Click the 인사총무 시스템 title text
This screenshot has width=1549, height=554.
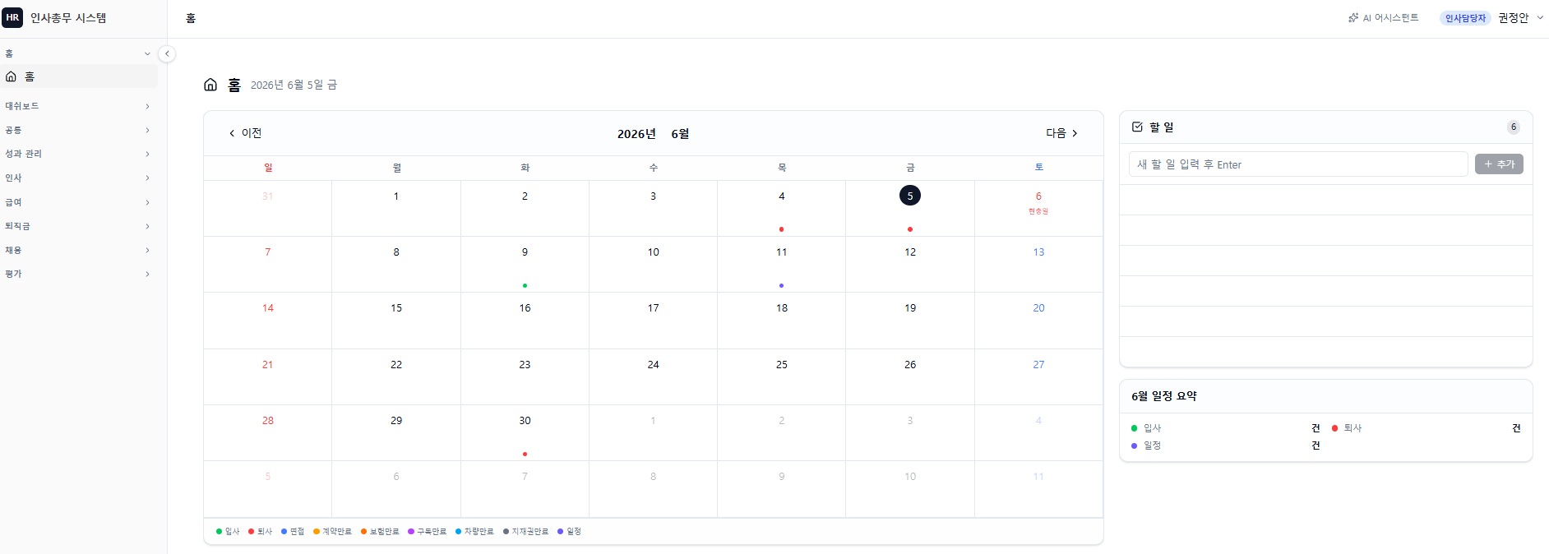pos(68,18)
